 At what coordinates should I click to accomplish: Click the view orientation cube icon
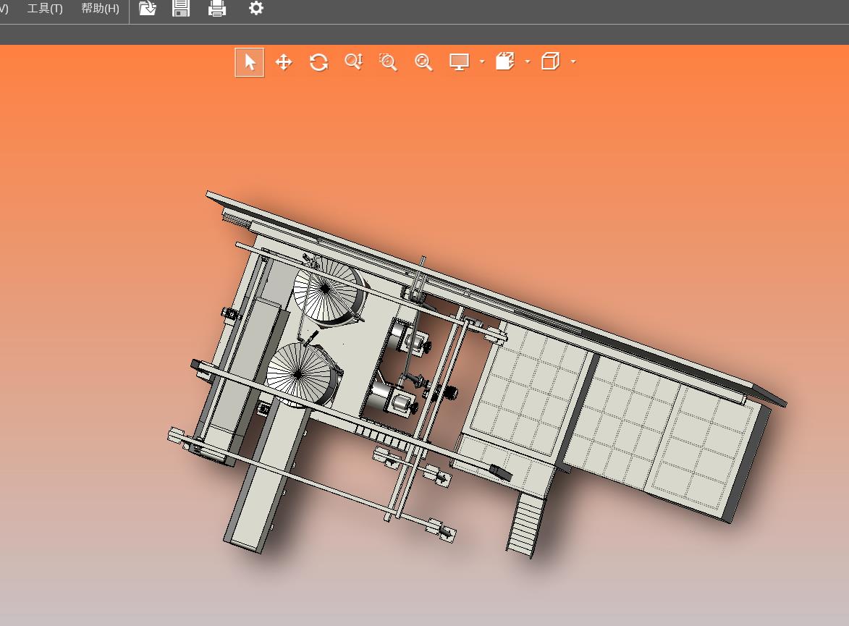550,62
